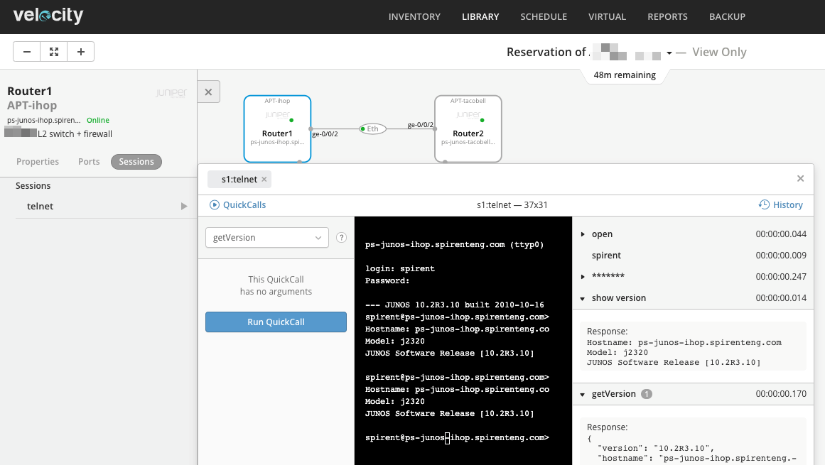Expand the telnet session arrow
The height and width of the screenshot is (465, 825).
tap(184, 207)
